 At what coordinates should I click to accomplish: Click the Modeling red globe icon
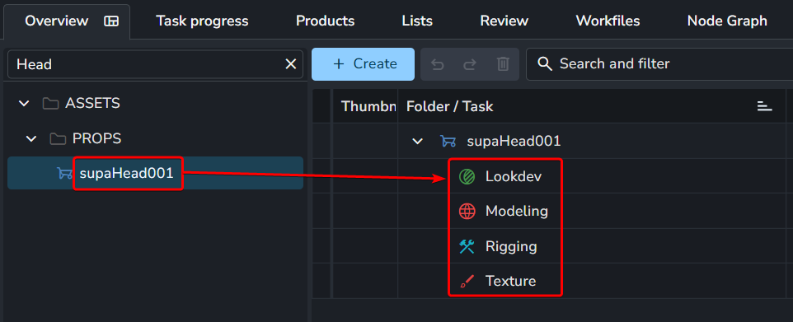click(467, 212)
